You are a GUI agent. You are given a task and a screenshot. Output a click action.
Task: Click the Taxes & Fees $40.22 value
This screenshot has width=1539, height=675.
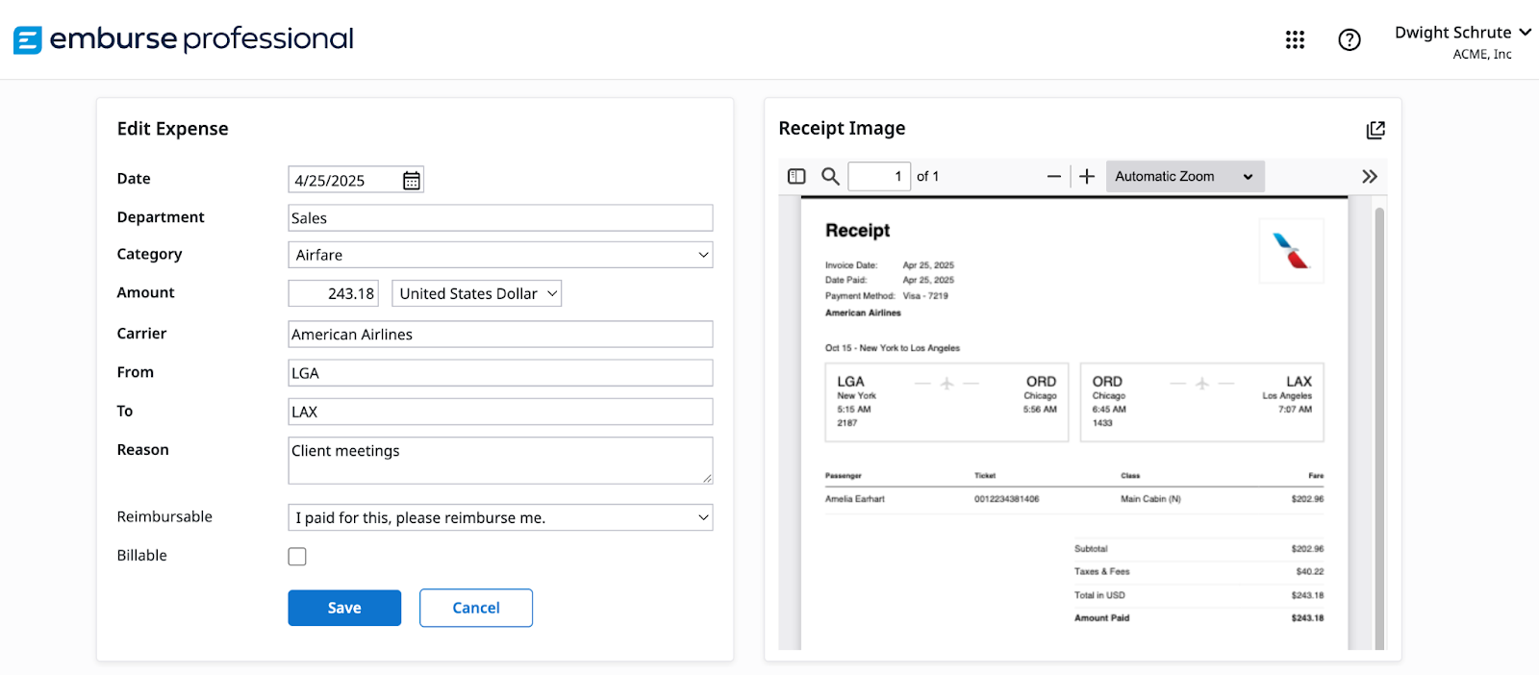[1309, 572]
